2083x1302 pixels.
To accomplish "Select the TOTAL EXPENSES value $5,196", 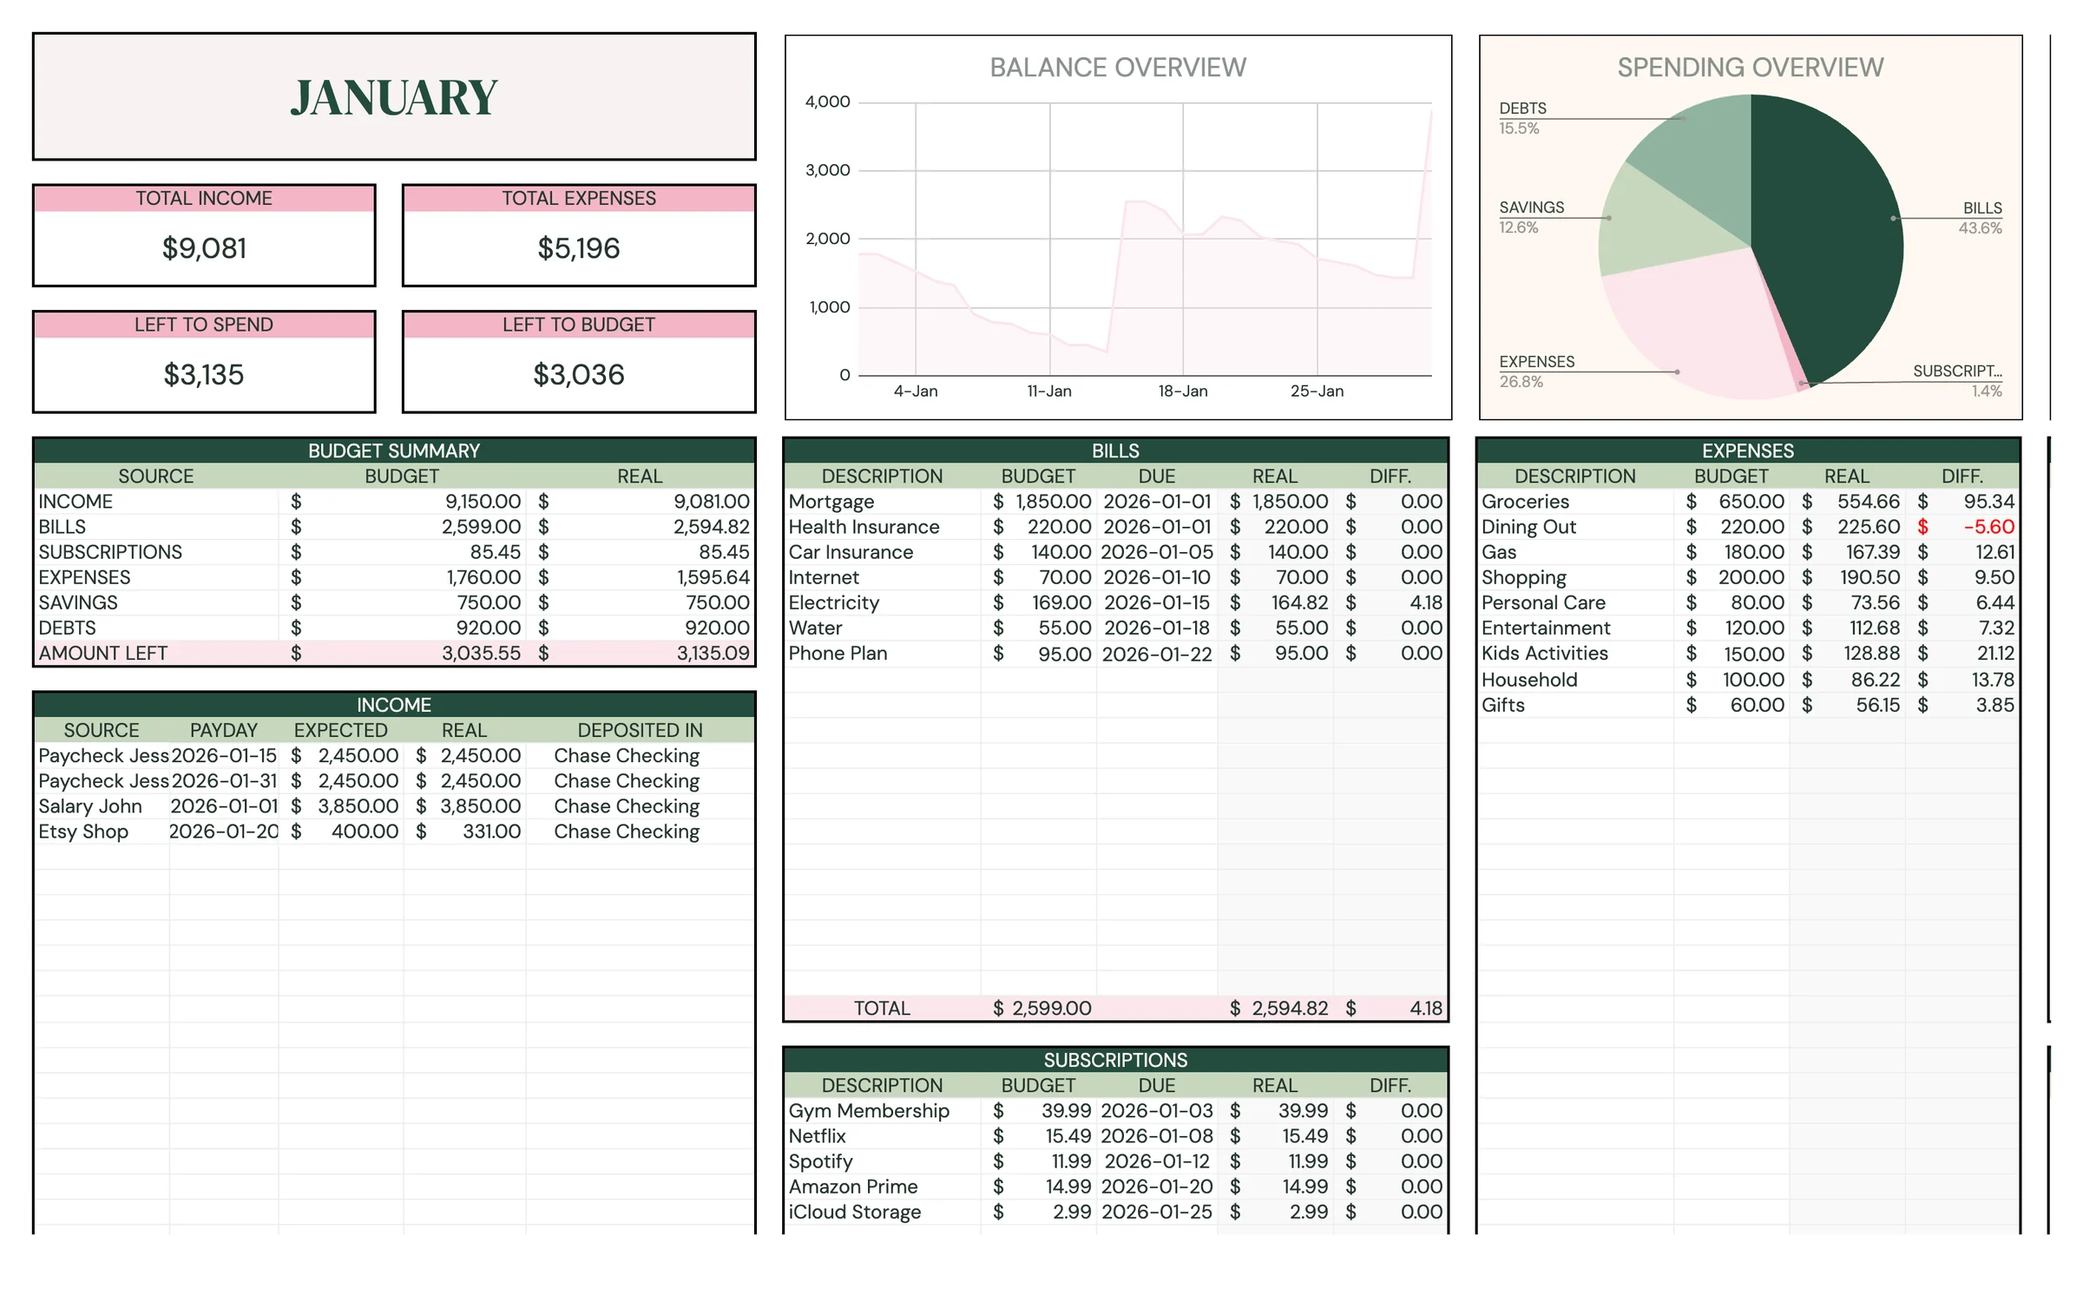I will (x=579, y=248).
